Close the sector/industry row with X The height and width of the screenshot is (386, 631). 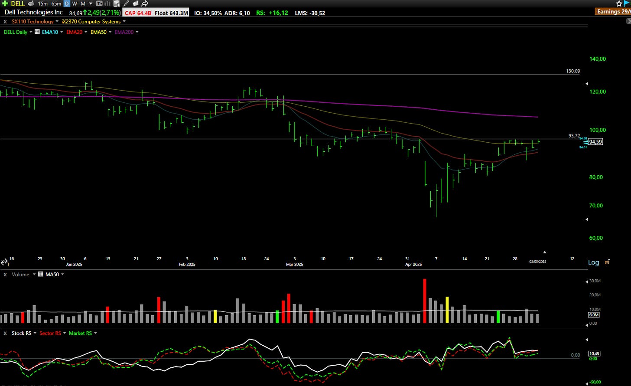pyautogui.click(x=5, y=22)
